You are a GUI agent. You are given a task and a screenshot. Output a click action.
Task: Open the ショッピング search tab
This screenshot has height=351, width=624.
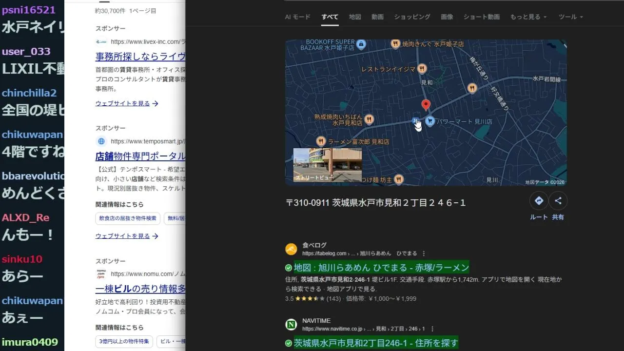pos(412,17)
